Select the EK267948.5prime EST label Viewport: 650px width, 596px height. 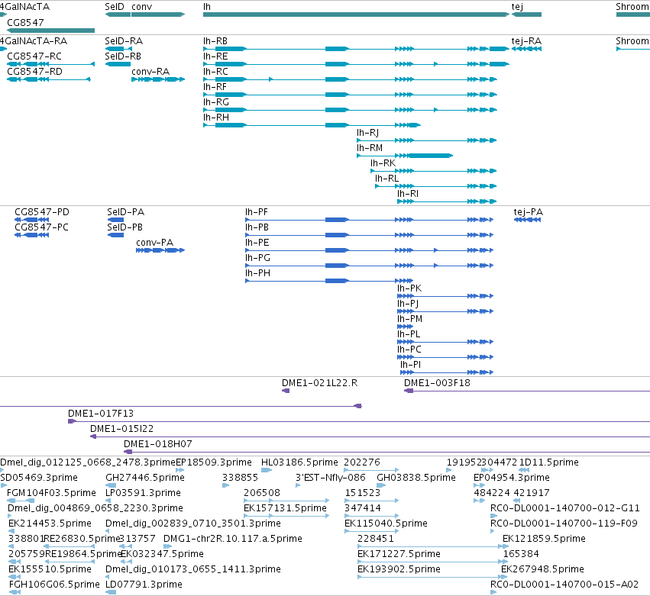(x=542, y=570)
